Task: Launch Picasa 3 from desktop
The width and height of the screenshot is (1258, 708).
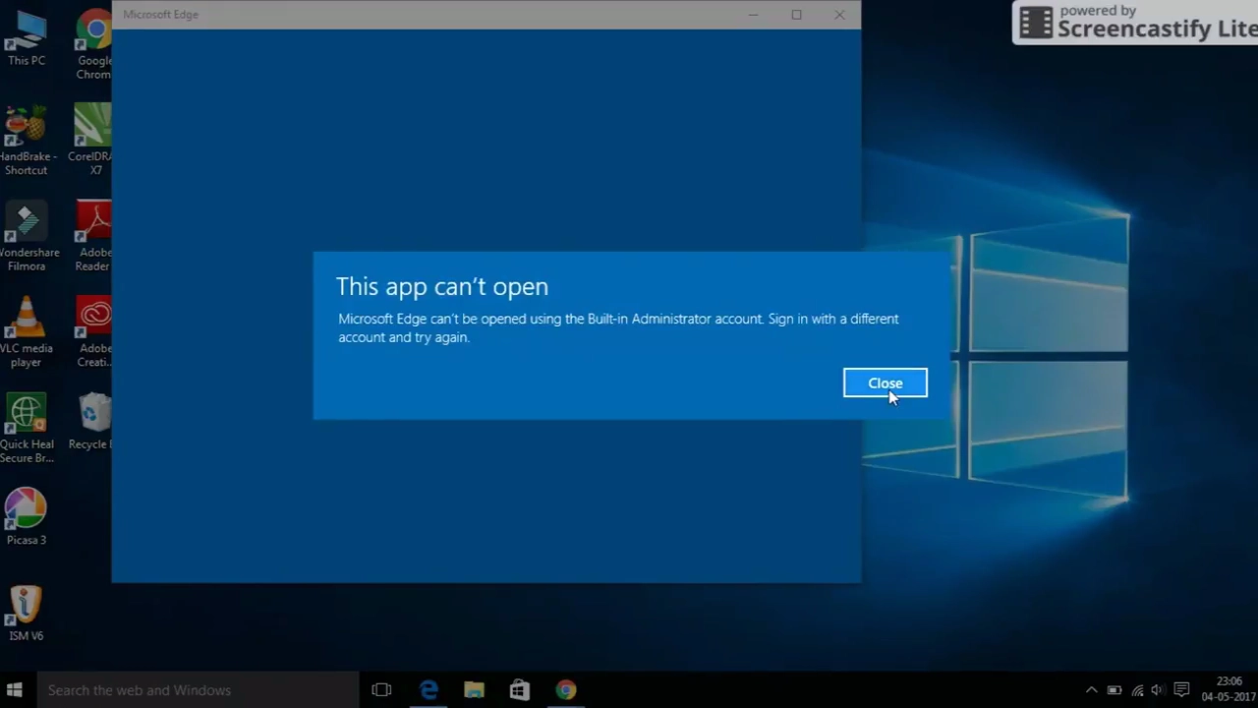Action: (x=27, y=517)
